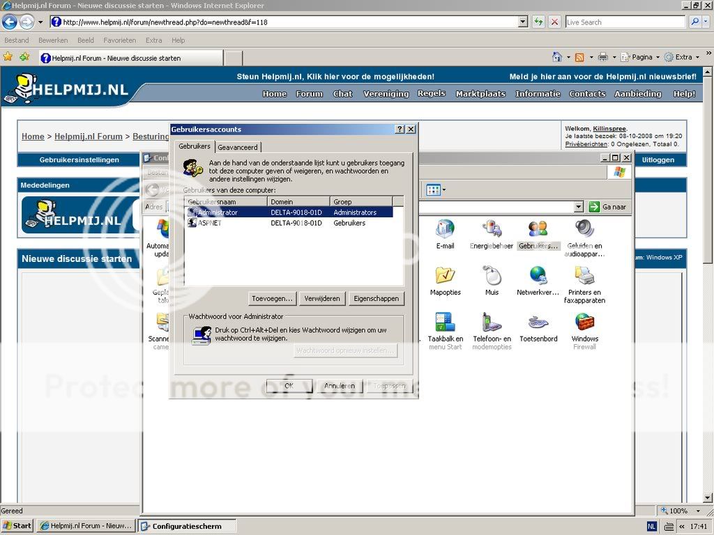Open the Windows Start menu
This screenshot has height=535, width=714.
click(17, 526)
